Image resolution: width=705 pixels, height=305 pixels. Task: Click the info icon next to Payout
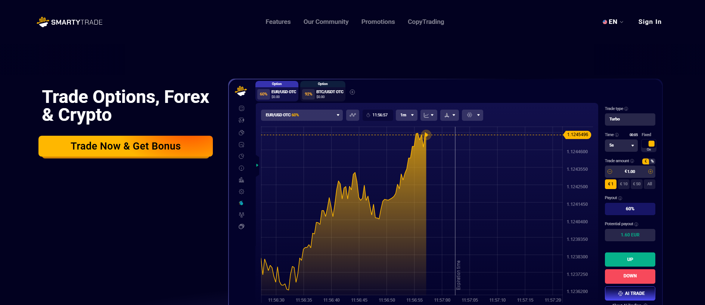coord(620,198)
